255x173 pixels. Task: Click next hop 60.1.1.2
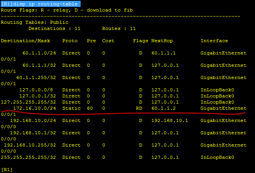(x=164, y=108)
